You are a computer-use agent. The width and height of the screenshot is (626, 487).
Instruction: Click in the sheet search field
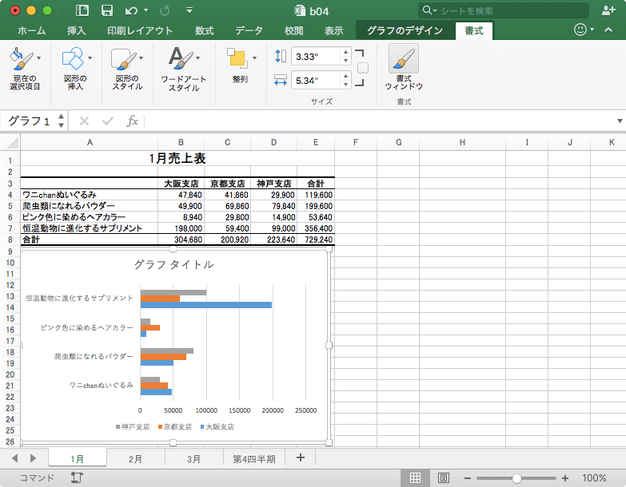click(x=504, y=10)
